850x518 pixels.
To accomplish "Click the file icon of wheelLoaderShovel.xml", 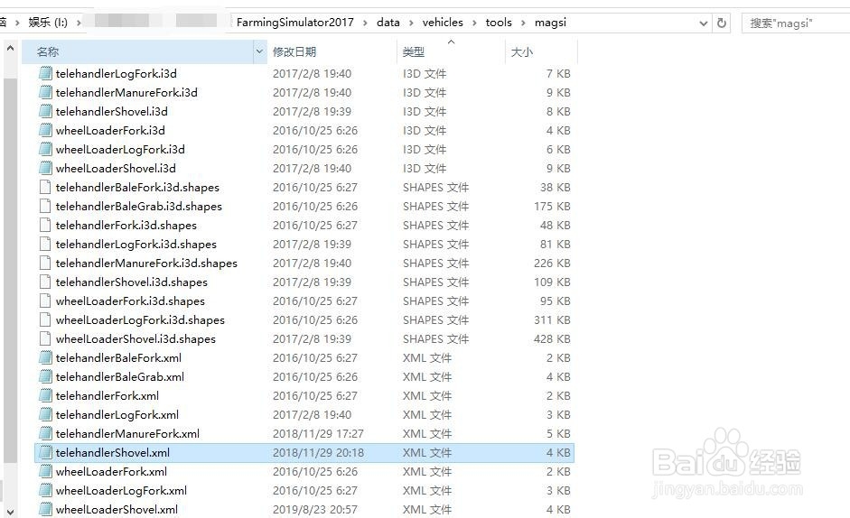I will pos(45,509).
